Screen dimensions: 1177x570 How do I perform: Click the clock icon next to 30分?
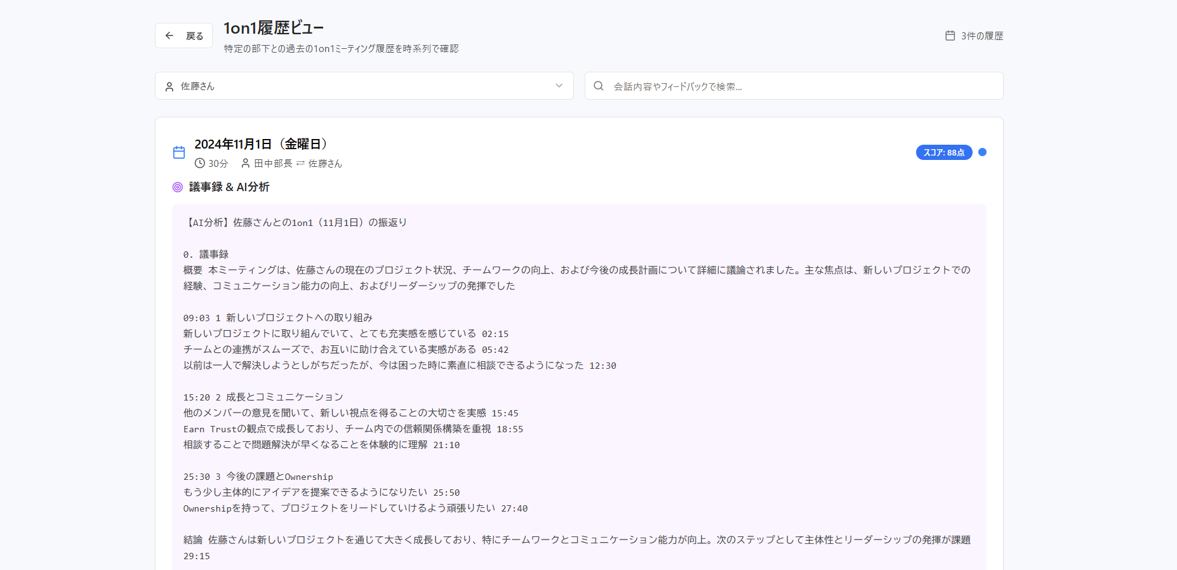coord(200,163)
